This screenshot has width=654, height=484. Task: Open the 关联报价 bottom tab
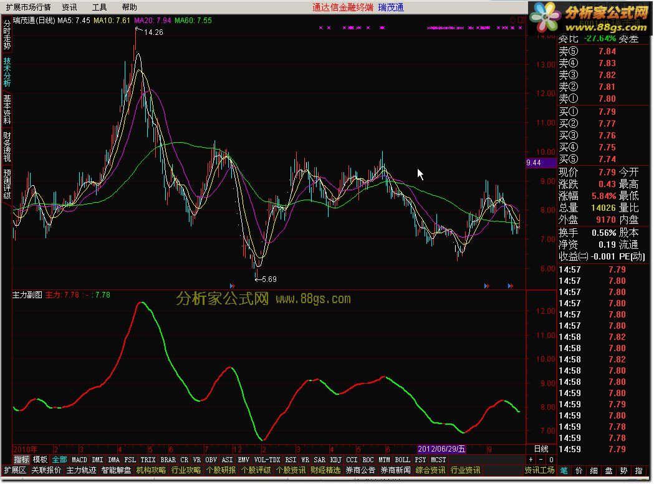pos(46,471)
